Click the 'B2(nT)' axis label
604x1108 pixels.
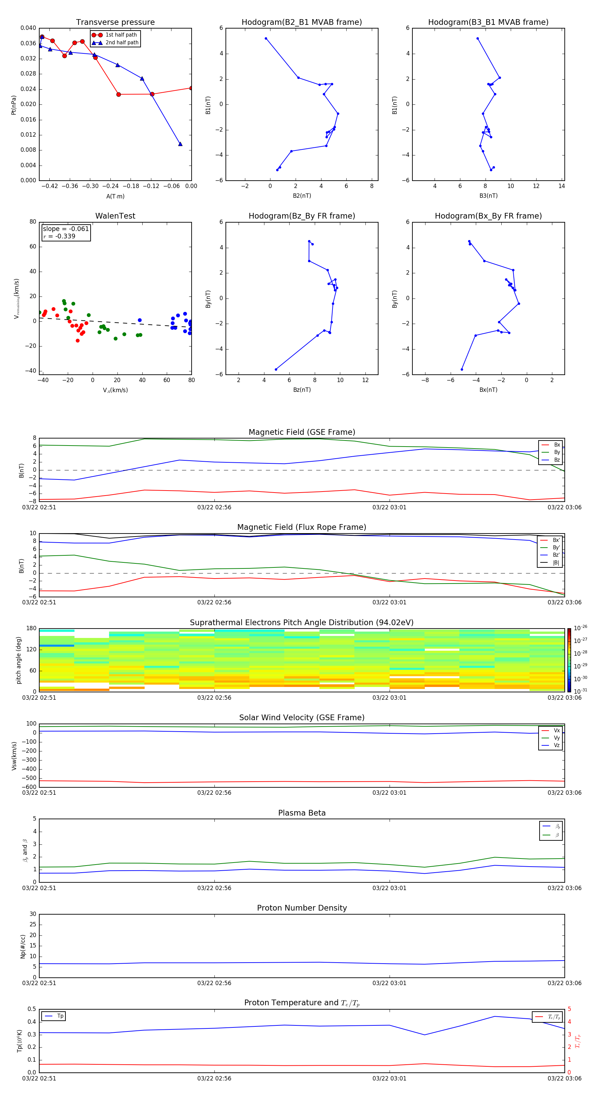[302, 196]
